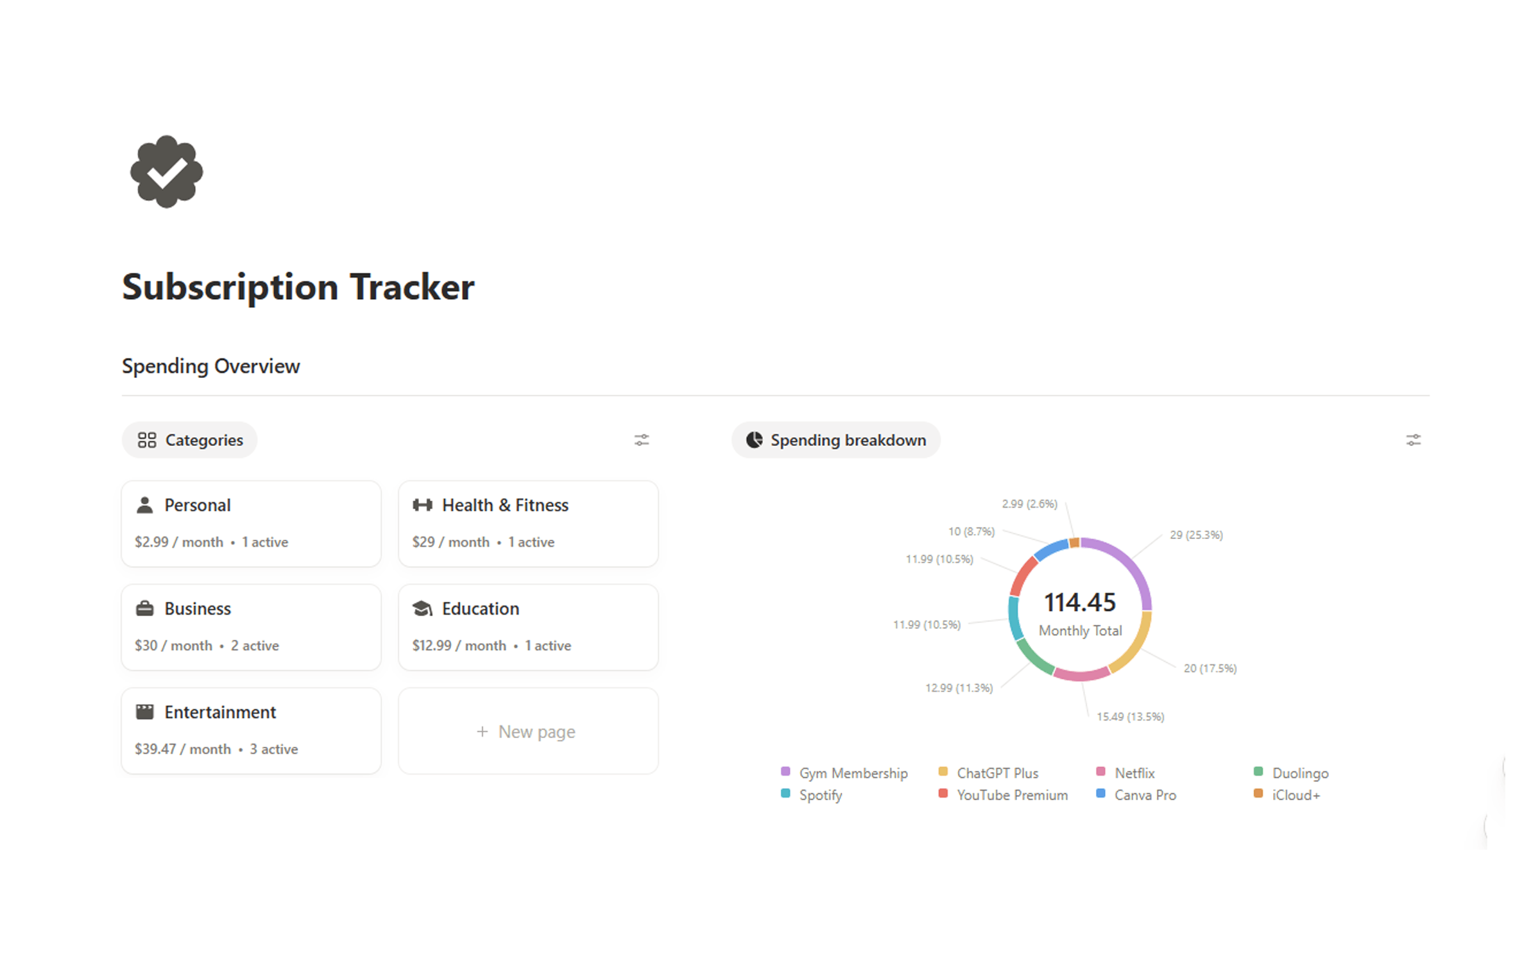The height and width of the screenshot is (953, 1540).
Task: Click the verified badge page icon
Action: 166,171
